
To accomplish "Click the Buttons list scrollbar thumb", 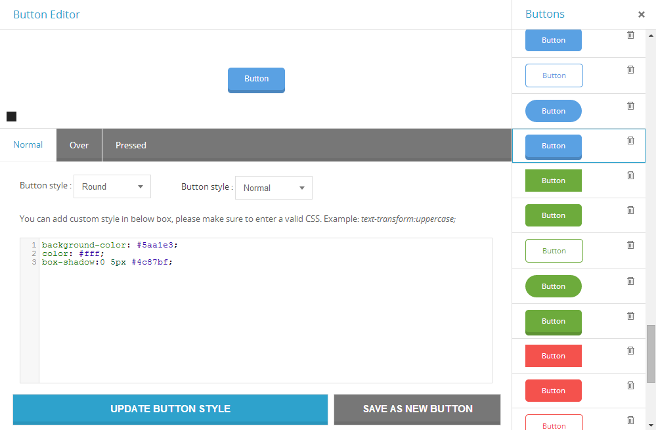I will (x=651, y=353).
